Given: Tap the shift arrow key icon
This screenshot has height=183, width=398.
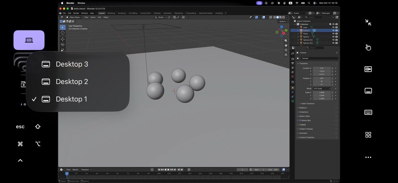Looking at the screenshot, I should (38, 127).
